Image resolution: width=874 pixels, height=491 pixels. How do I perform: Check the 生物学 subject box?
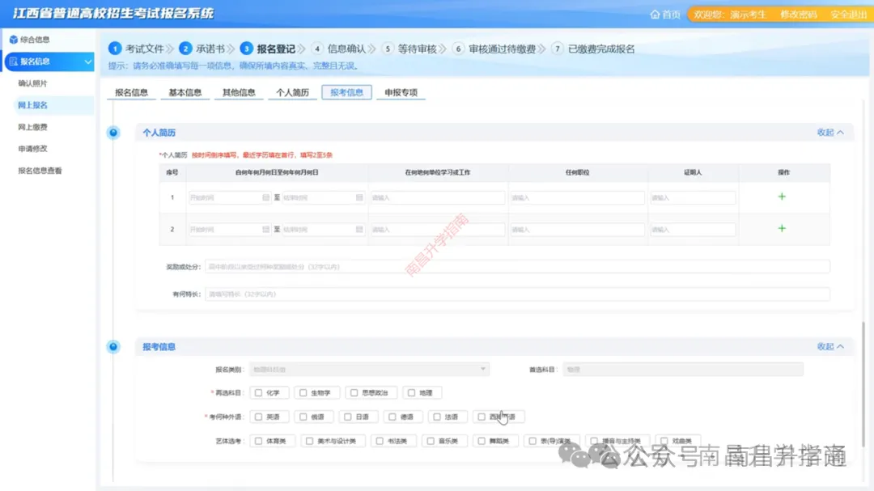303,393
